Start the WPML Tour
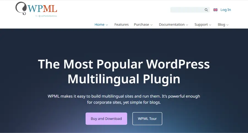248x133 pixels. [147, 119]
